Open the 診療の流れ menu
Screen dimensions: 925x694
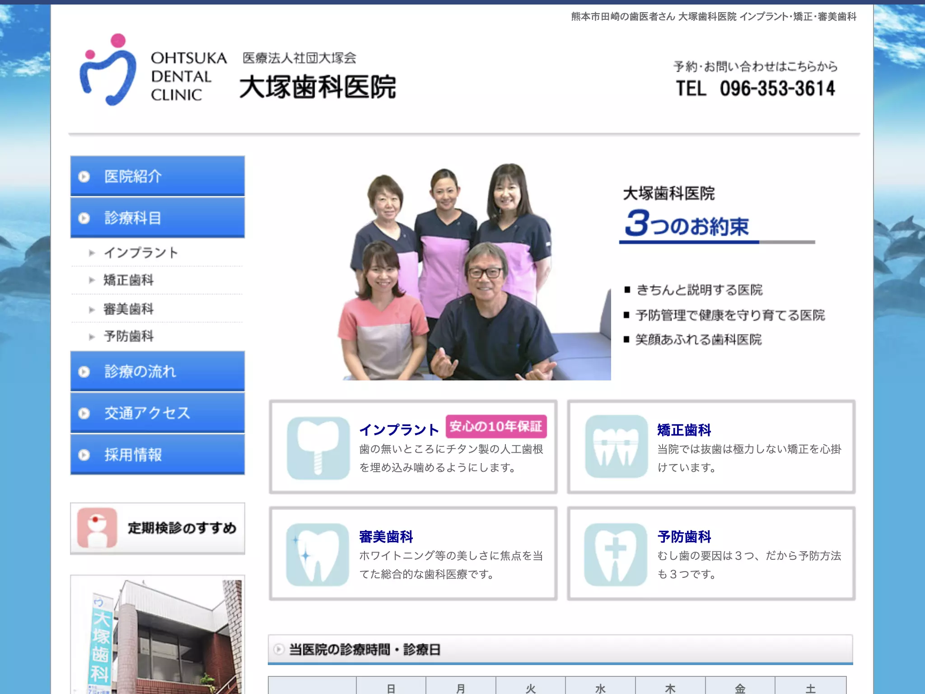(x=158, y=371)
